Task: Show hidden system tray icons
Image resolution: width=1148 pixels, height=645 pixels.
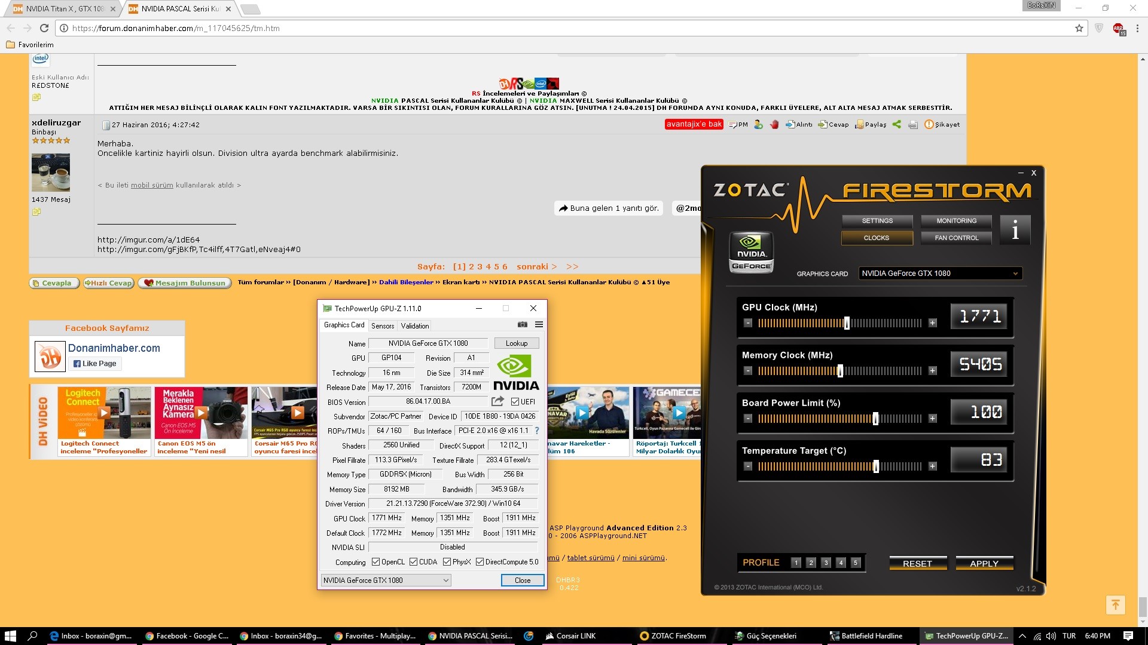Action: pos(1022,636)
